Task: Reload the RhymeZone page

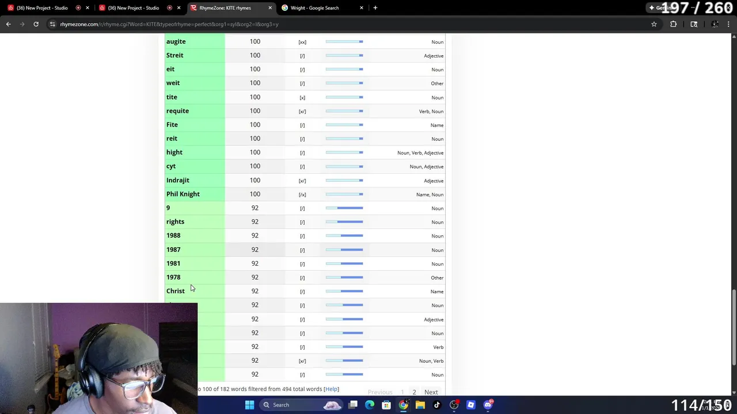Action: point(36,24)
